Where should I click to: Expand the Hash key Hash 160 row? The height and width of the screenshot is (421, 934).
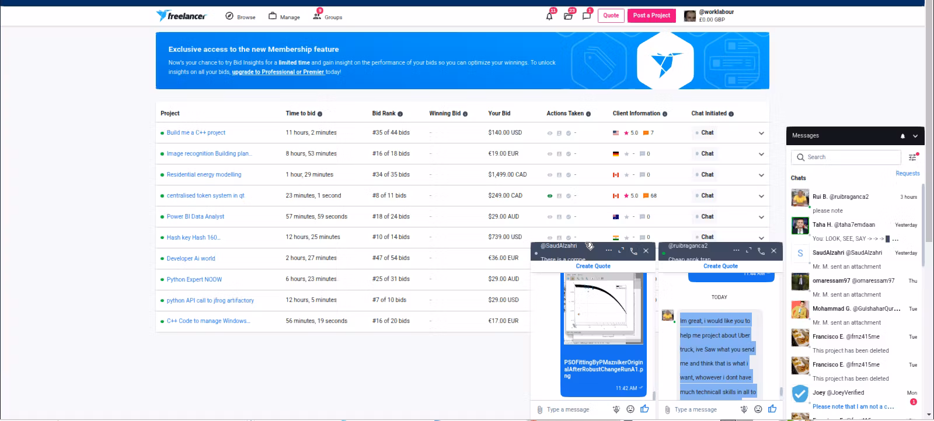pos(761,238)
